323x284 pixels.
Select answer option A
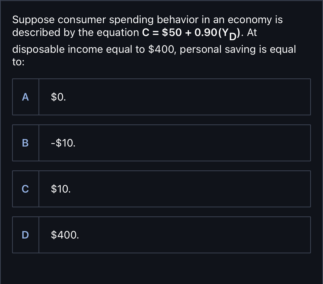click(x=161, y=97)
